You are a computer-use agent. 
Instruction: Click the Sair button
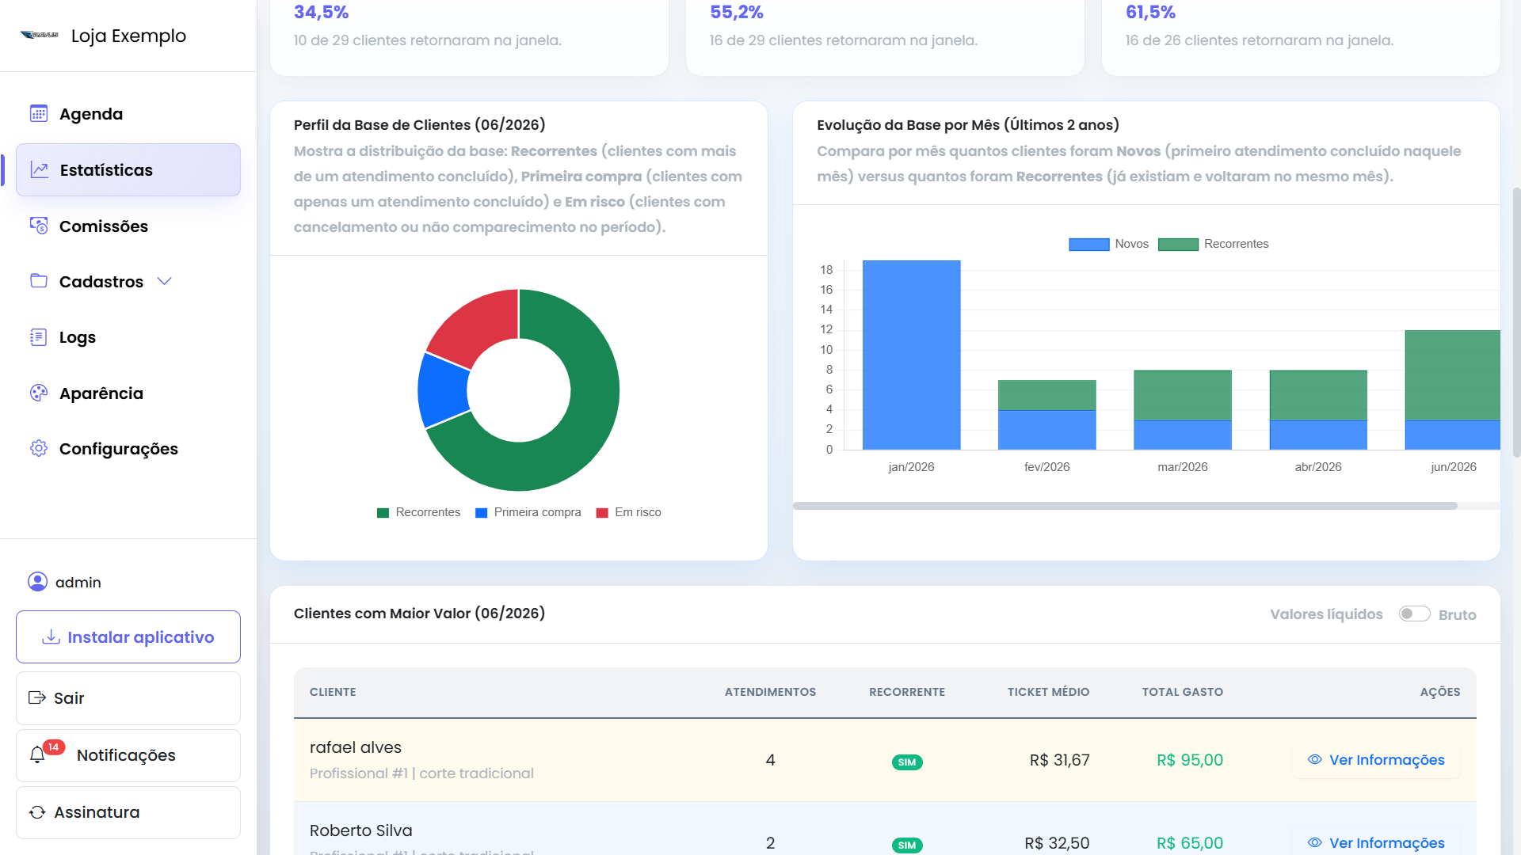(128, 697)
